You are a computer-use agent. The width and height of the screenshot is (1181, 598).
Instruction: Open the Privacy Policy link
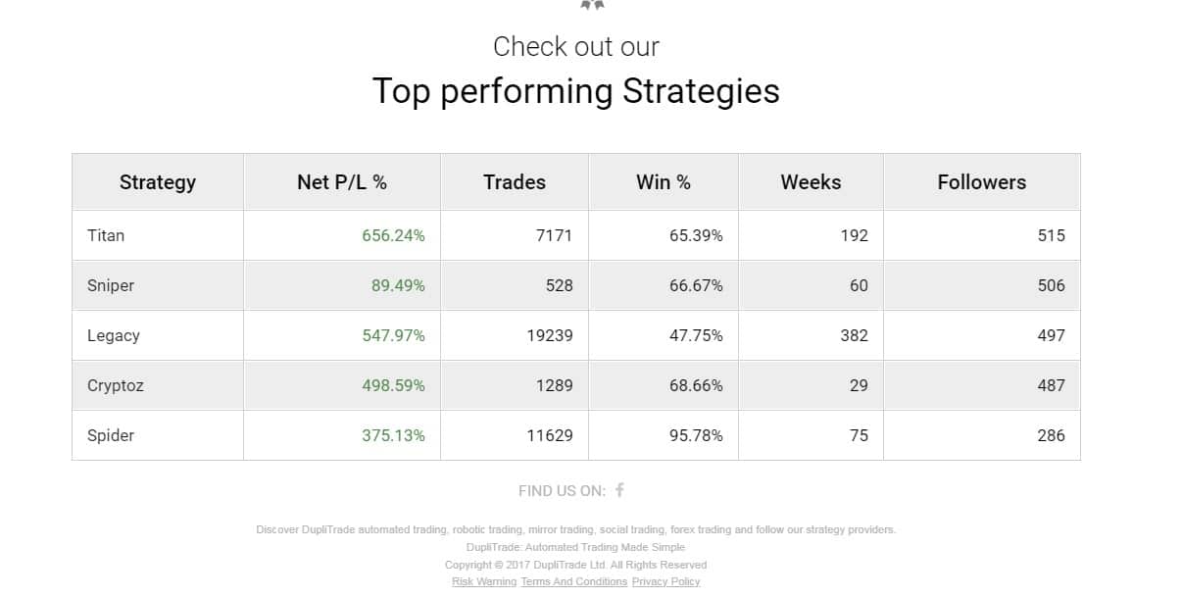pos(665,581)
